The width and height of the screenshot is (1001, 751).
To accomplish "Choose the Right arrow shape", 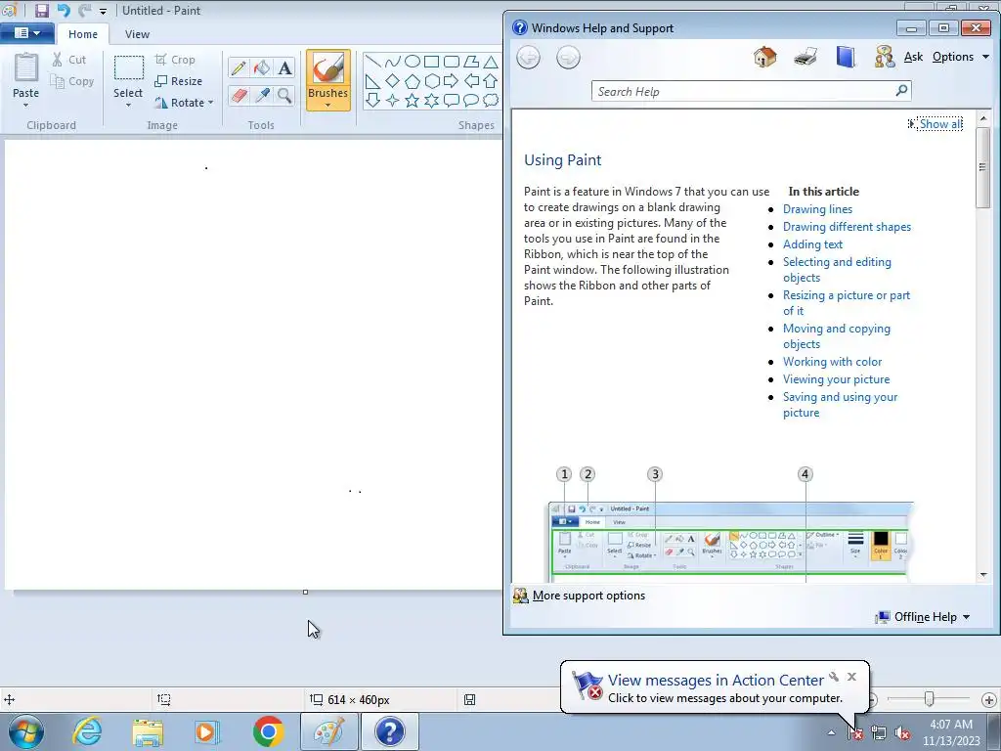I will tap(452, 81).
